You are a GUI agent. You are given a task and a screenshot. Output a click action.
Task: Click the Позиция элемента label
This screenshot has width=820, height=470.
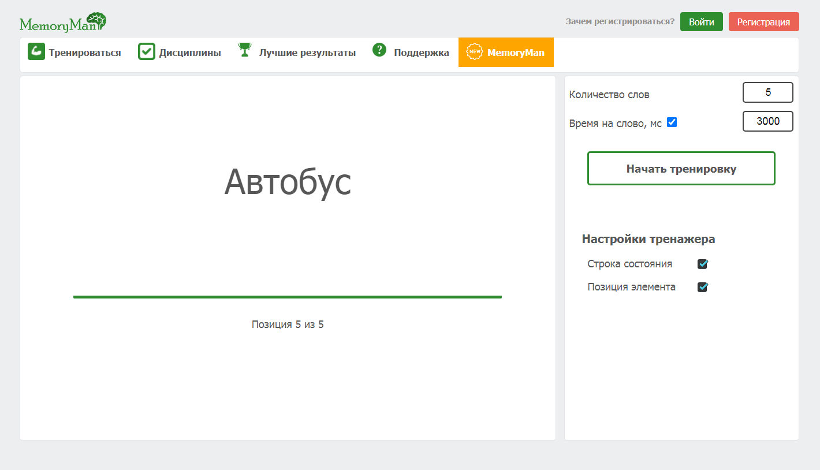tap(632, 287)
